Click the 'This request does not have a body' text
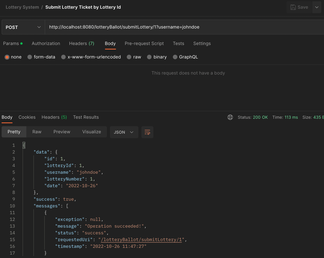This screenshot has width=324, height=258. 188,73
